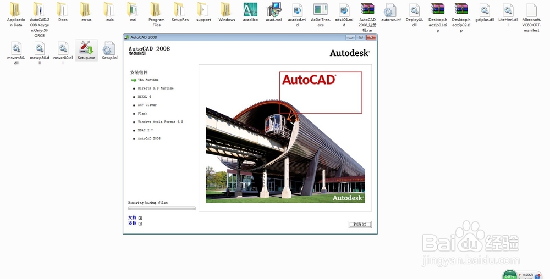Click the MDAC 2.7 component entry
Image resolution: width=550 pixels, height=279 pixels.
click(x=145, y=130)
